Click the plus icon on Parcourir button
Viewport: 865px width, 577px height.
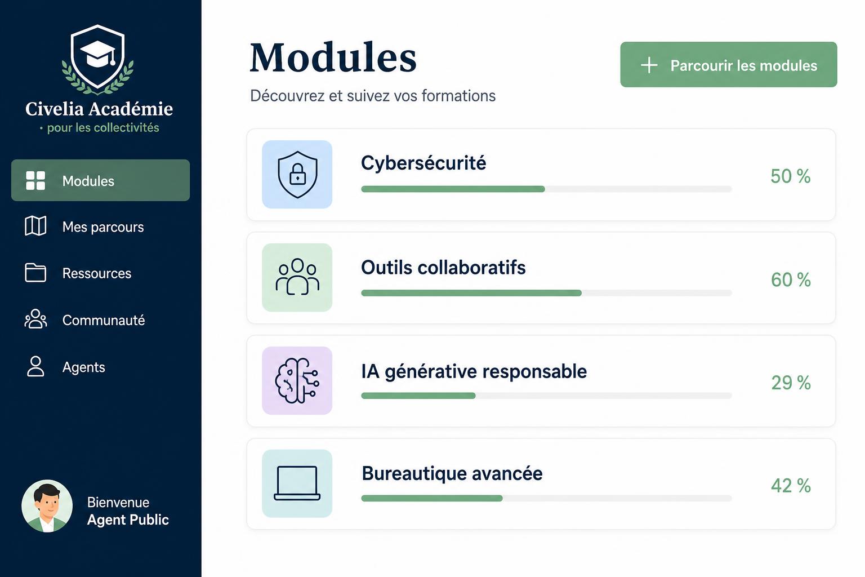pos(649,65)
